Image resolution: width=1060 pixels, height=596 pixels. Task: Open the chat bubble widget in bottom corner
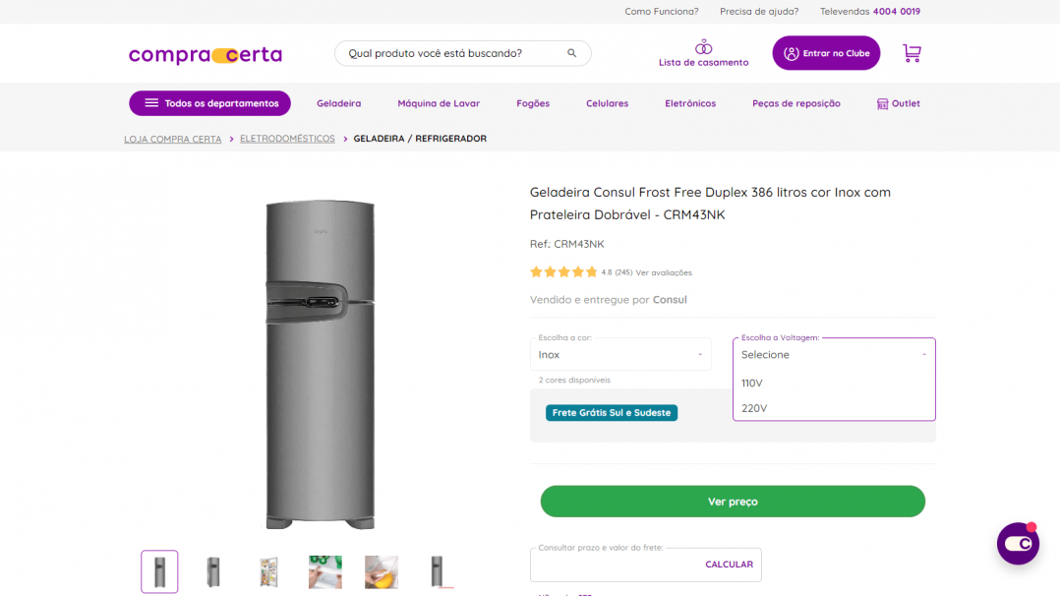pos(1018,543)
